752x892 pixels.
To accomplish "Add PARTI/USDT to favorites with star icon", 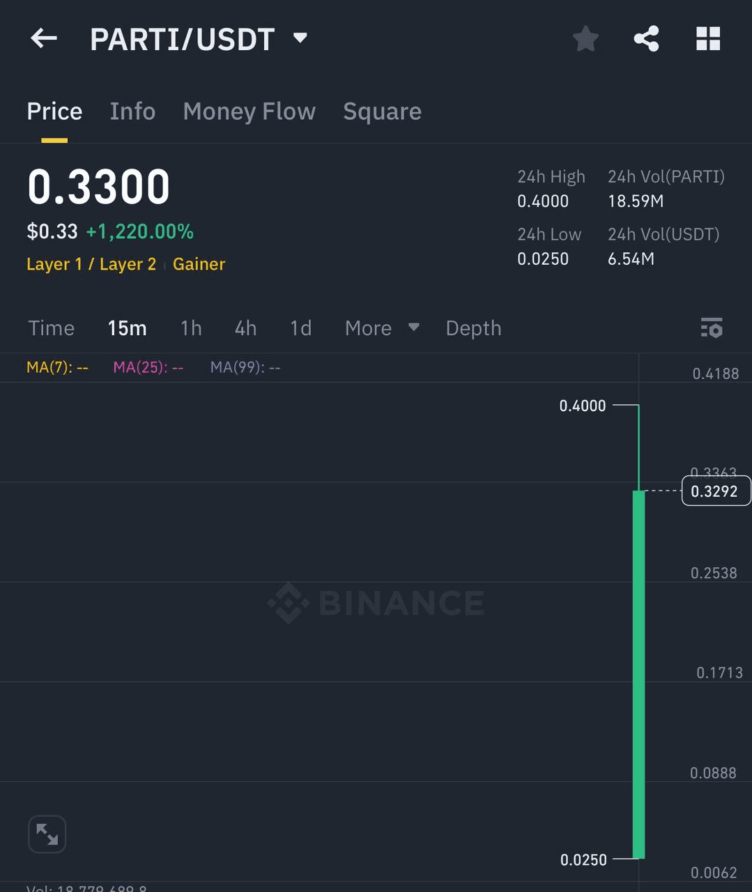I will click(585, 38).
